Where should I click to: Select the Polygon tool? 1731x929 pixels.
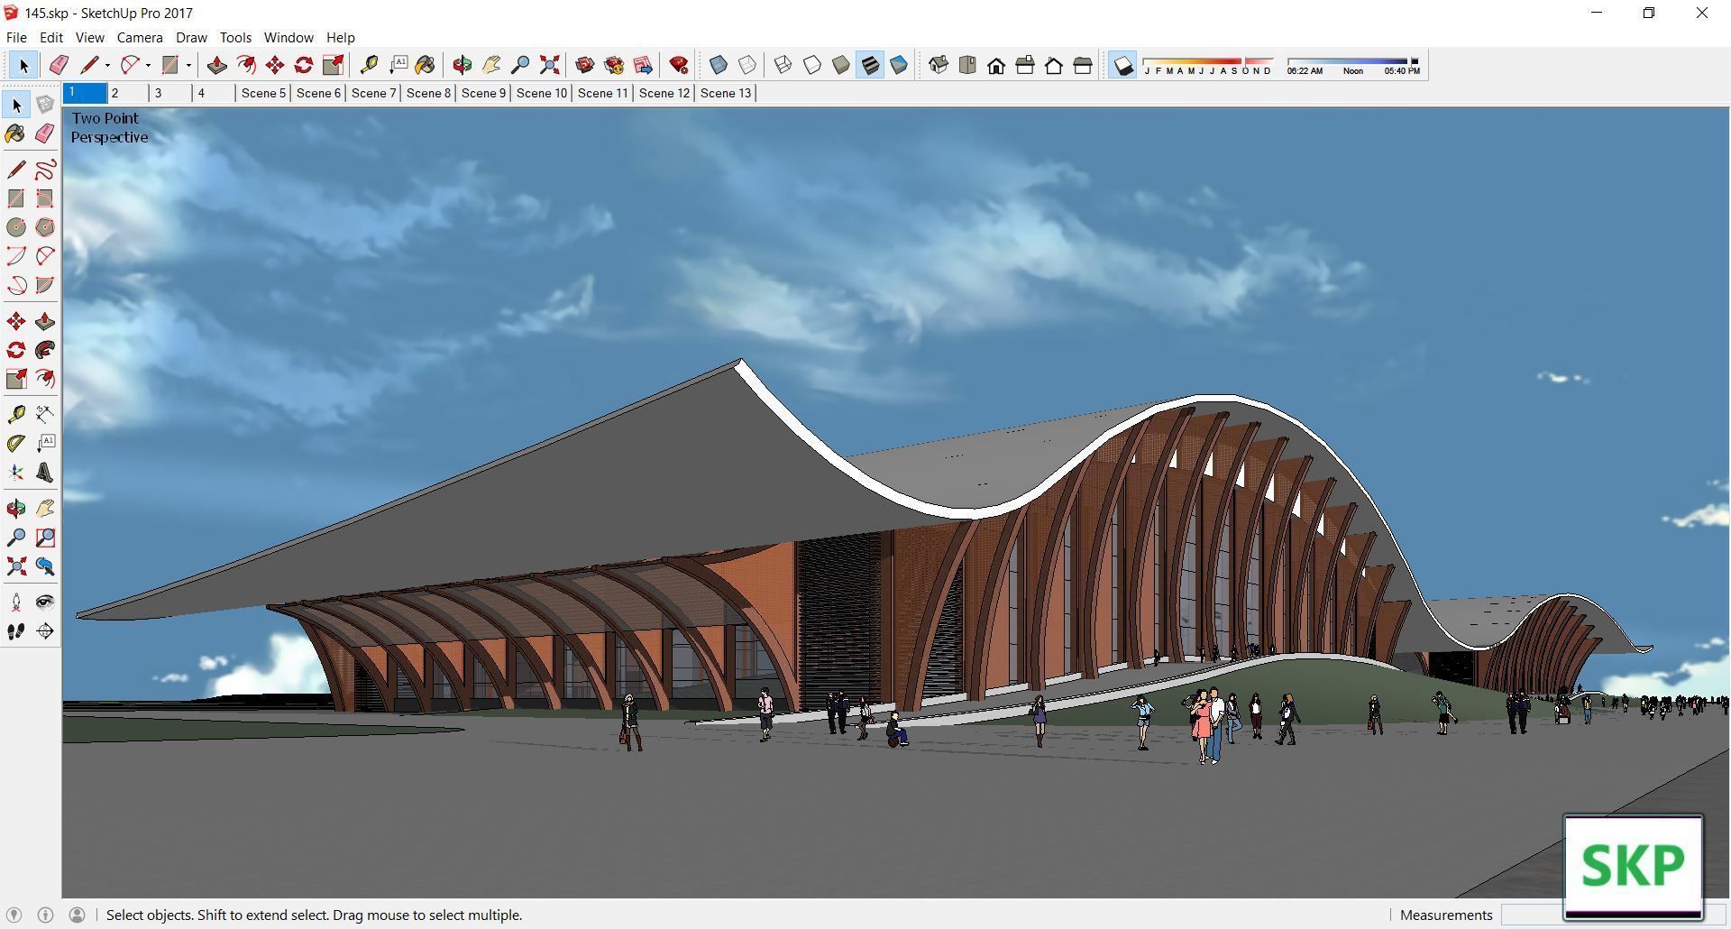pyautogui.click(x=45, y=227)
